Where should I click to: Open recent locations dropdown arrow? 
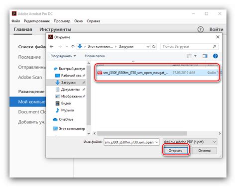click(x=67, y=47)
